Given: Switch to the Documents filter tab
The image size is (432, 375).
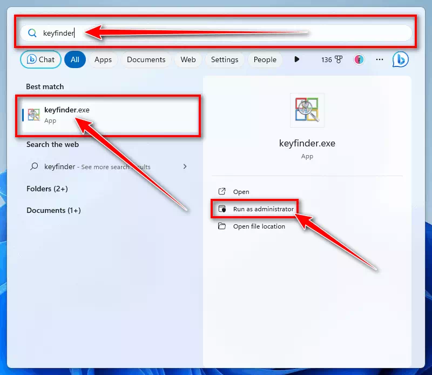Looking at the screenshot, I should pyautogui.click(x=146, y=59).
